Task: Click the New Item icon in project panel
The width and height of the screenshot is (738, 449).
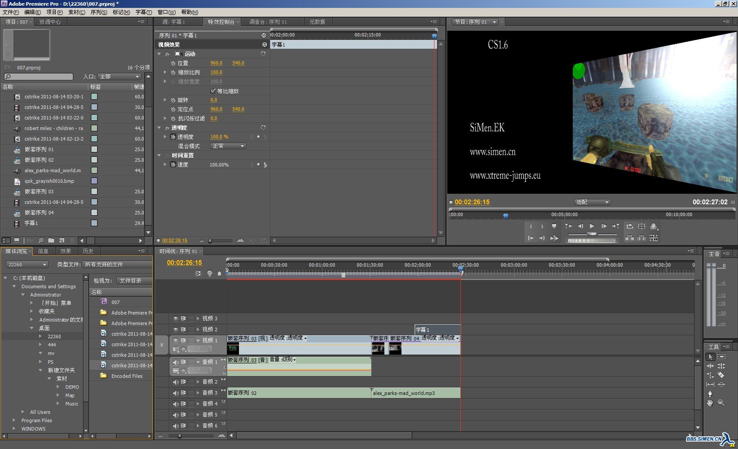Action: pos(62,241)
